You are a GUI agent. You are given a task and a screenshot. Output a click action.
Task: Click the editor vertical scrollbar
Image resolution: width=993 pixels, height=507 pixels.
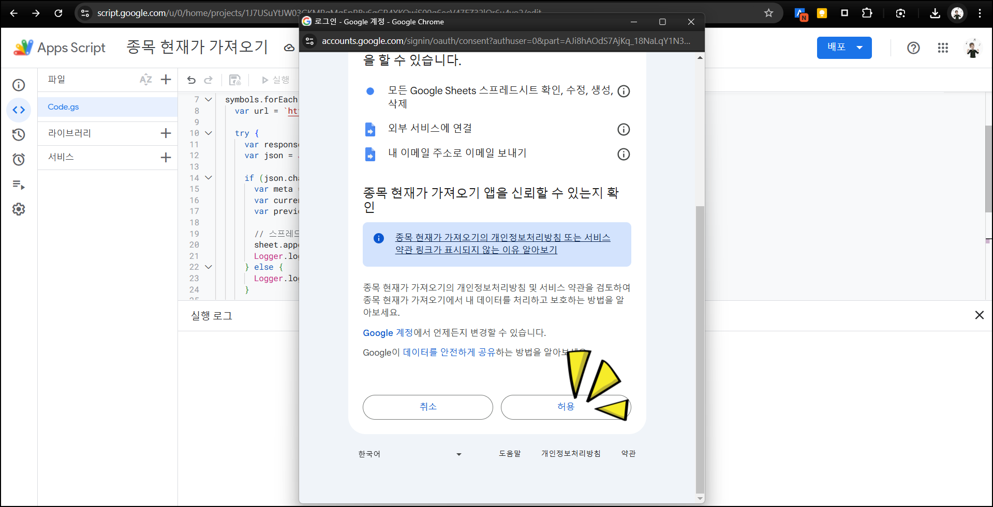coord(988,168)
